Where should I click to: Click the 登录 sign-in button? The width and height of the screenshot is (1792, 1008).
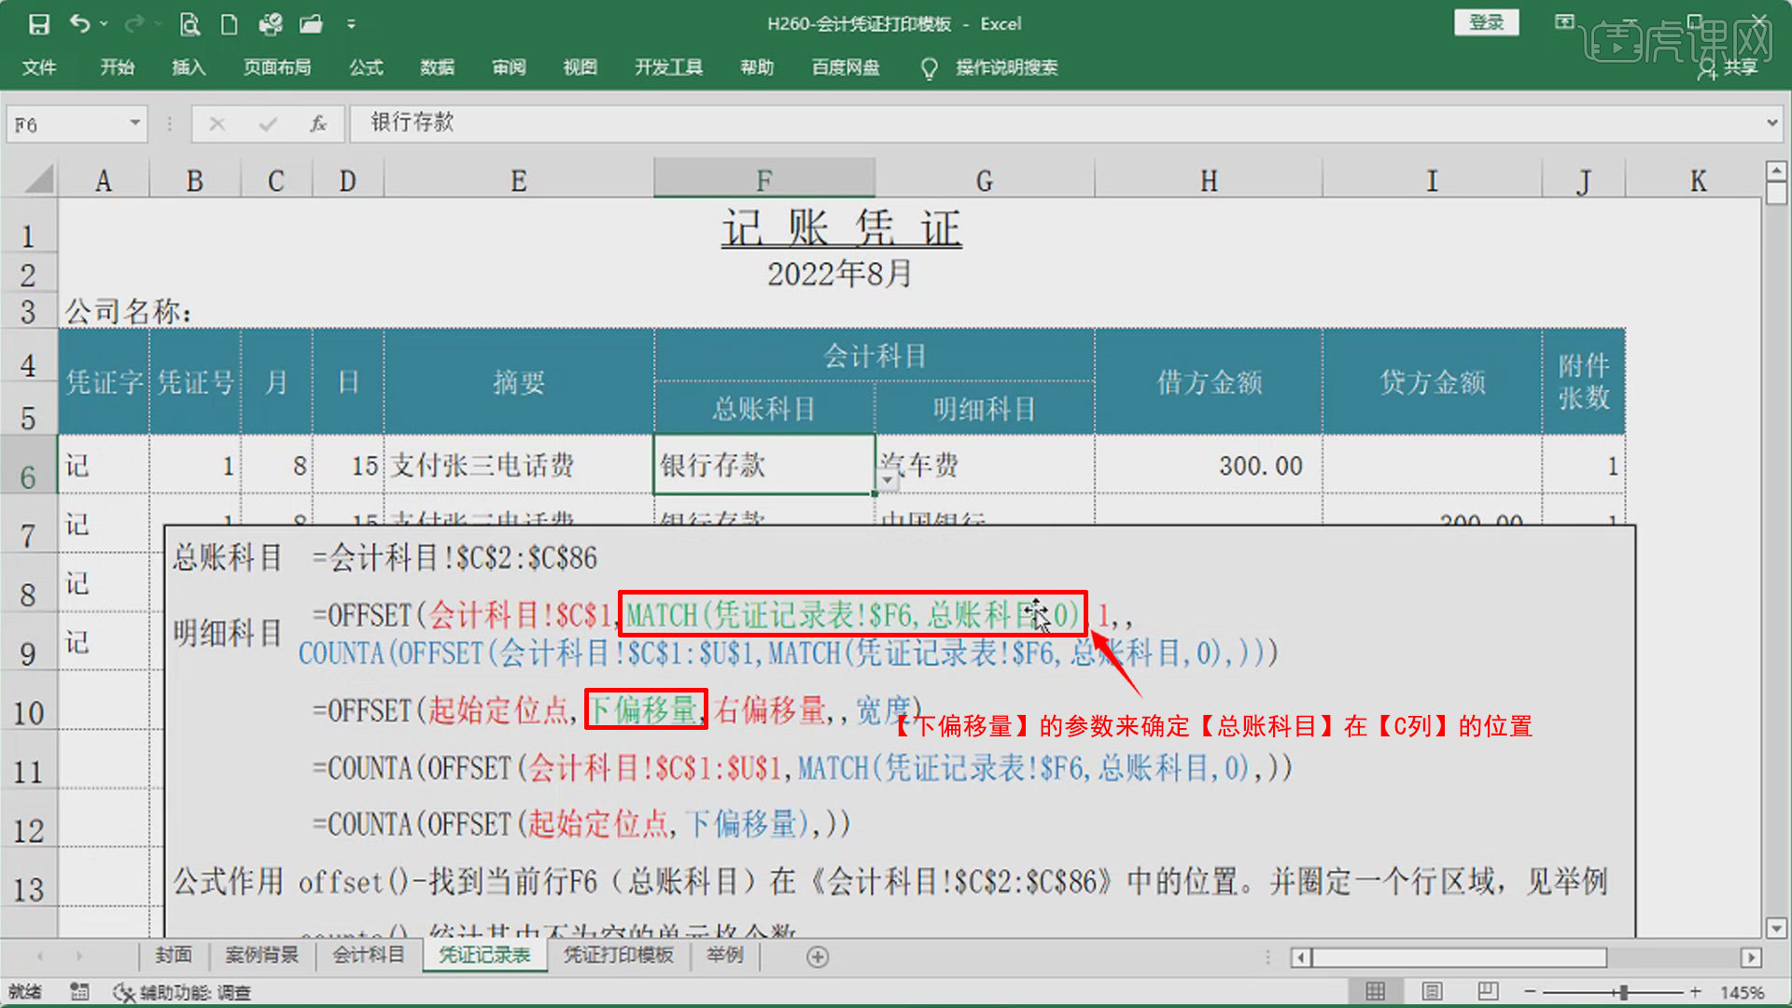(1486, 22)
